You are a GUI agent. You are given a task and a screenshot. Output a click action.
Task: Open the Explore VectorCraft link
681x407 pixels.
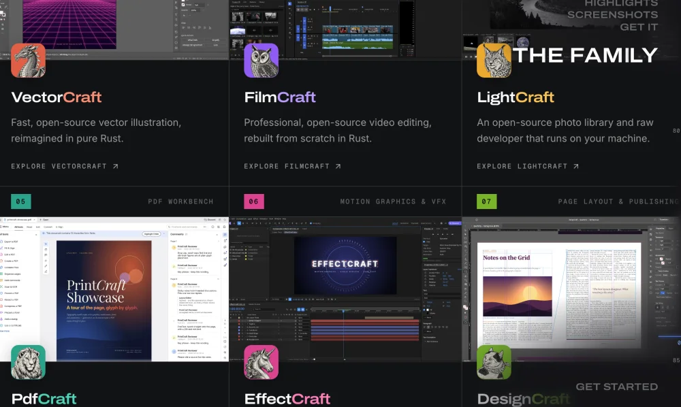pyautogui.click(x=65, y=166)
